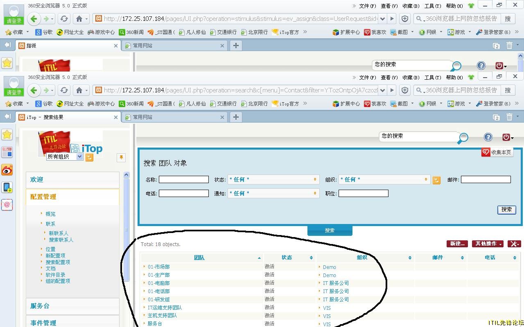Screen dimensions: 524x327
Task: Click into the 职位 input field
Action: 364,193
